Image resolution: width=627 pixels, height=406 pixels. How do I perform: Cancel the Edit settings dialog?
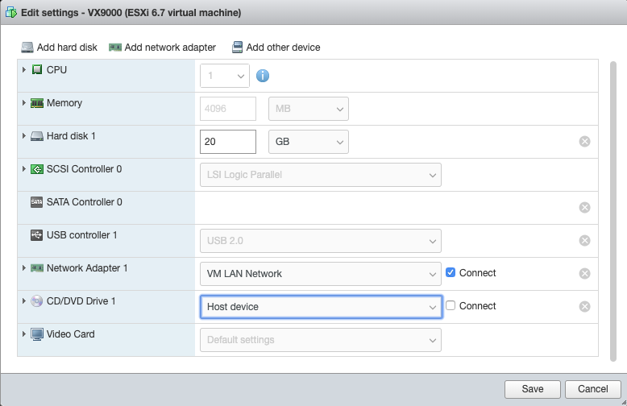coord(592,389)
